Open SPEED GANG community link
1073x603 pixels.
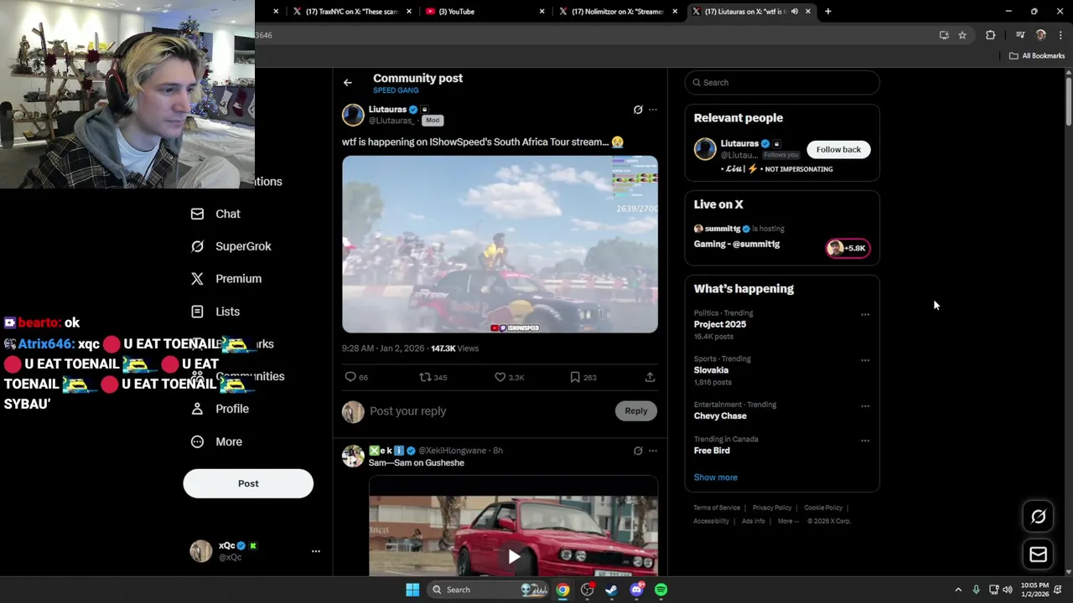[396, 90]
